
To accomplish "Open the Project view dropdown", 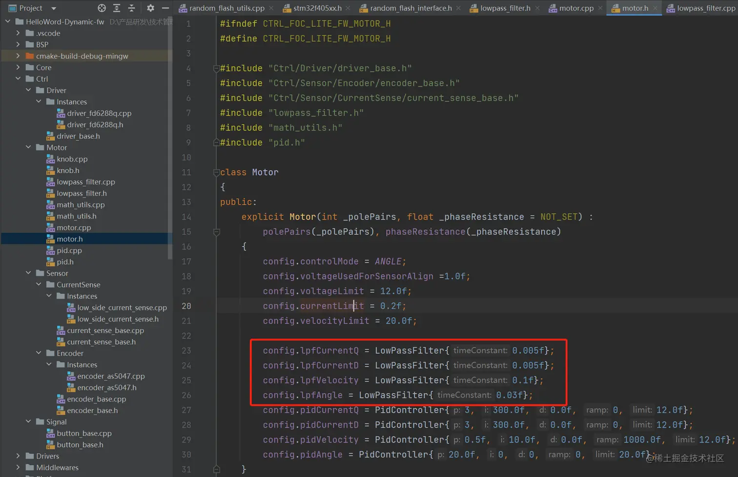I will pos(54,8).
